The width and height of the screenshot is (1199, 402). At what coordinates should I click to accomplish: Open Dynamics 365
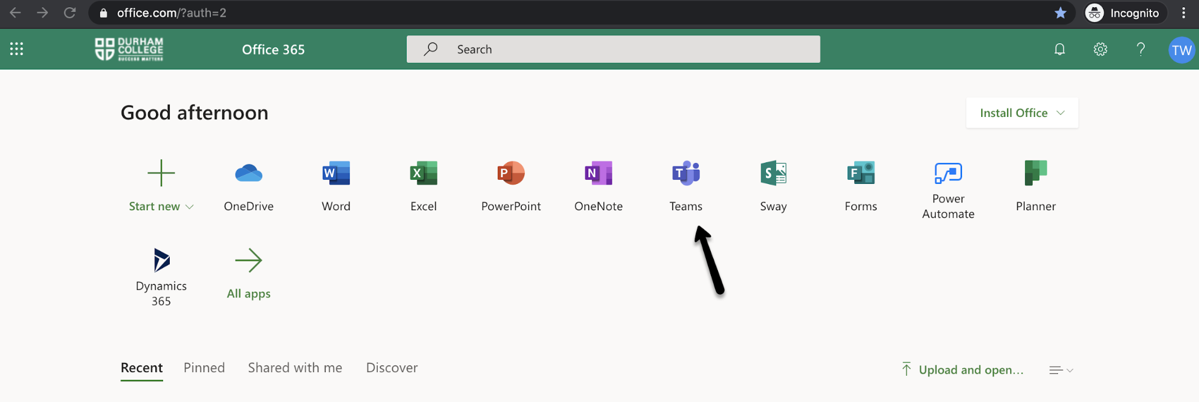161,277
